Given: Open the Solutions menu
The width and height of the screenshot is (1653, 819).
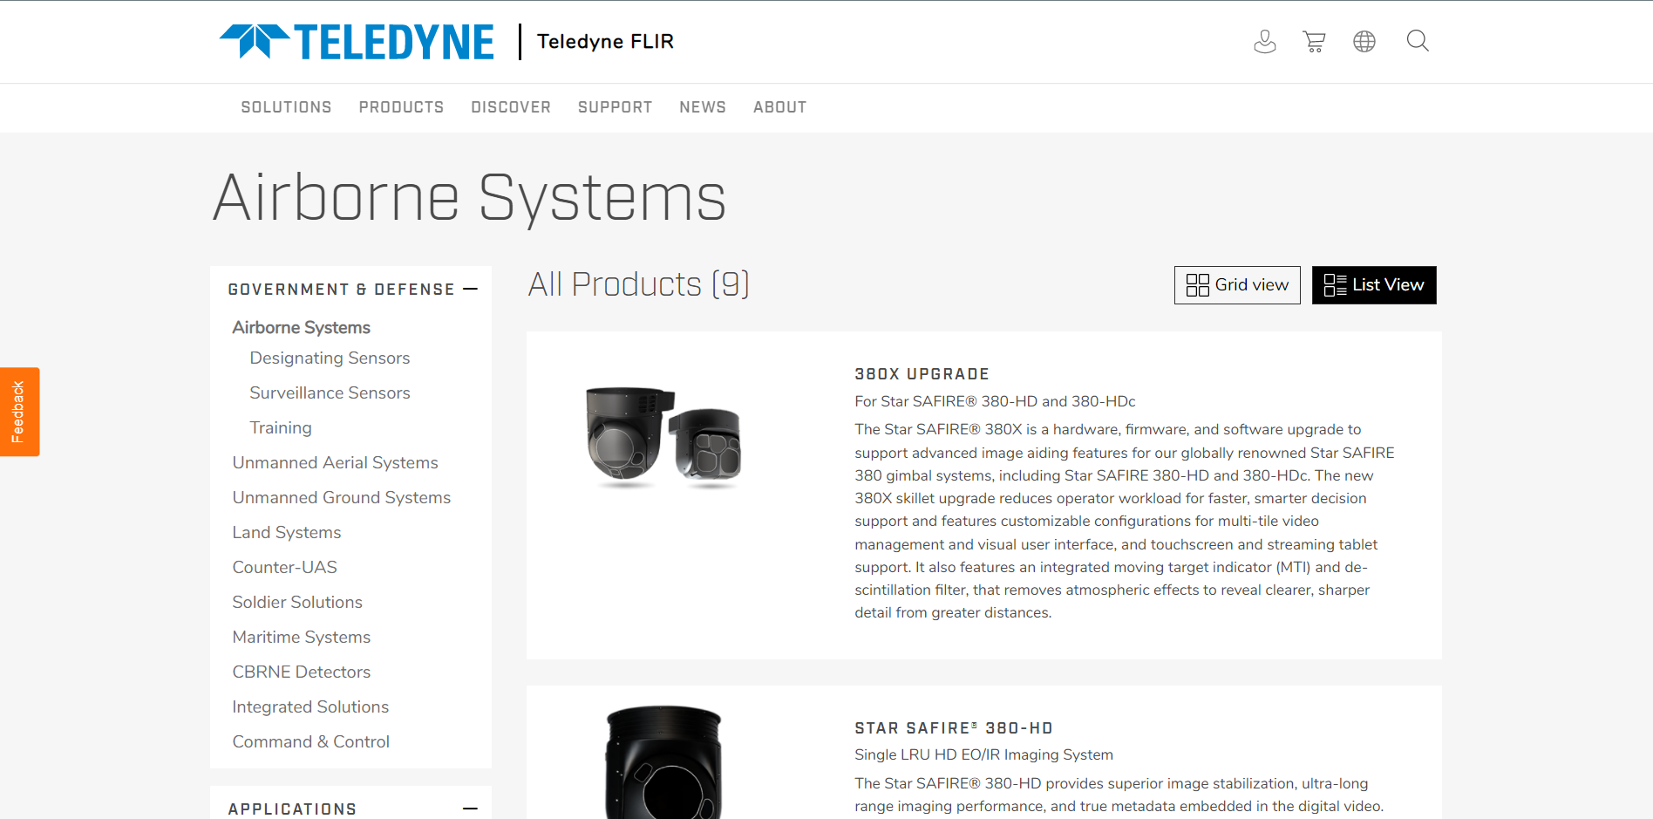Looking at the screenshot, I should point(286,107).
